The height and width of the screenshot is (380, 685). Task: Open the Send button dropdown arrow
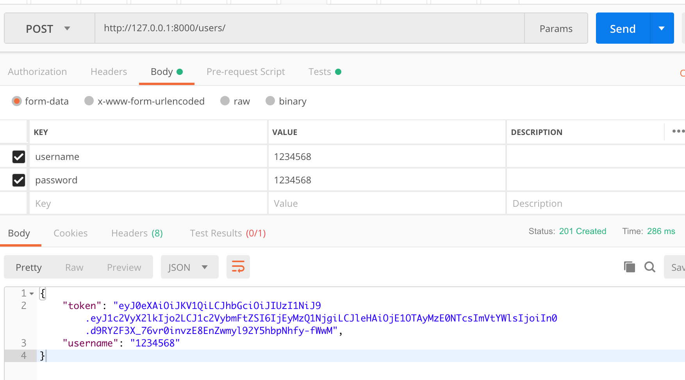(x=662, y=28)
